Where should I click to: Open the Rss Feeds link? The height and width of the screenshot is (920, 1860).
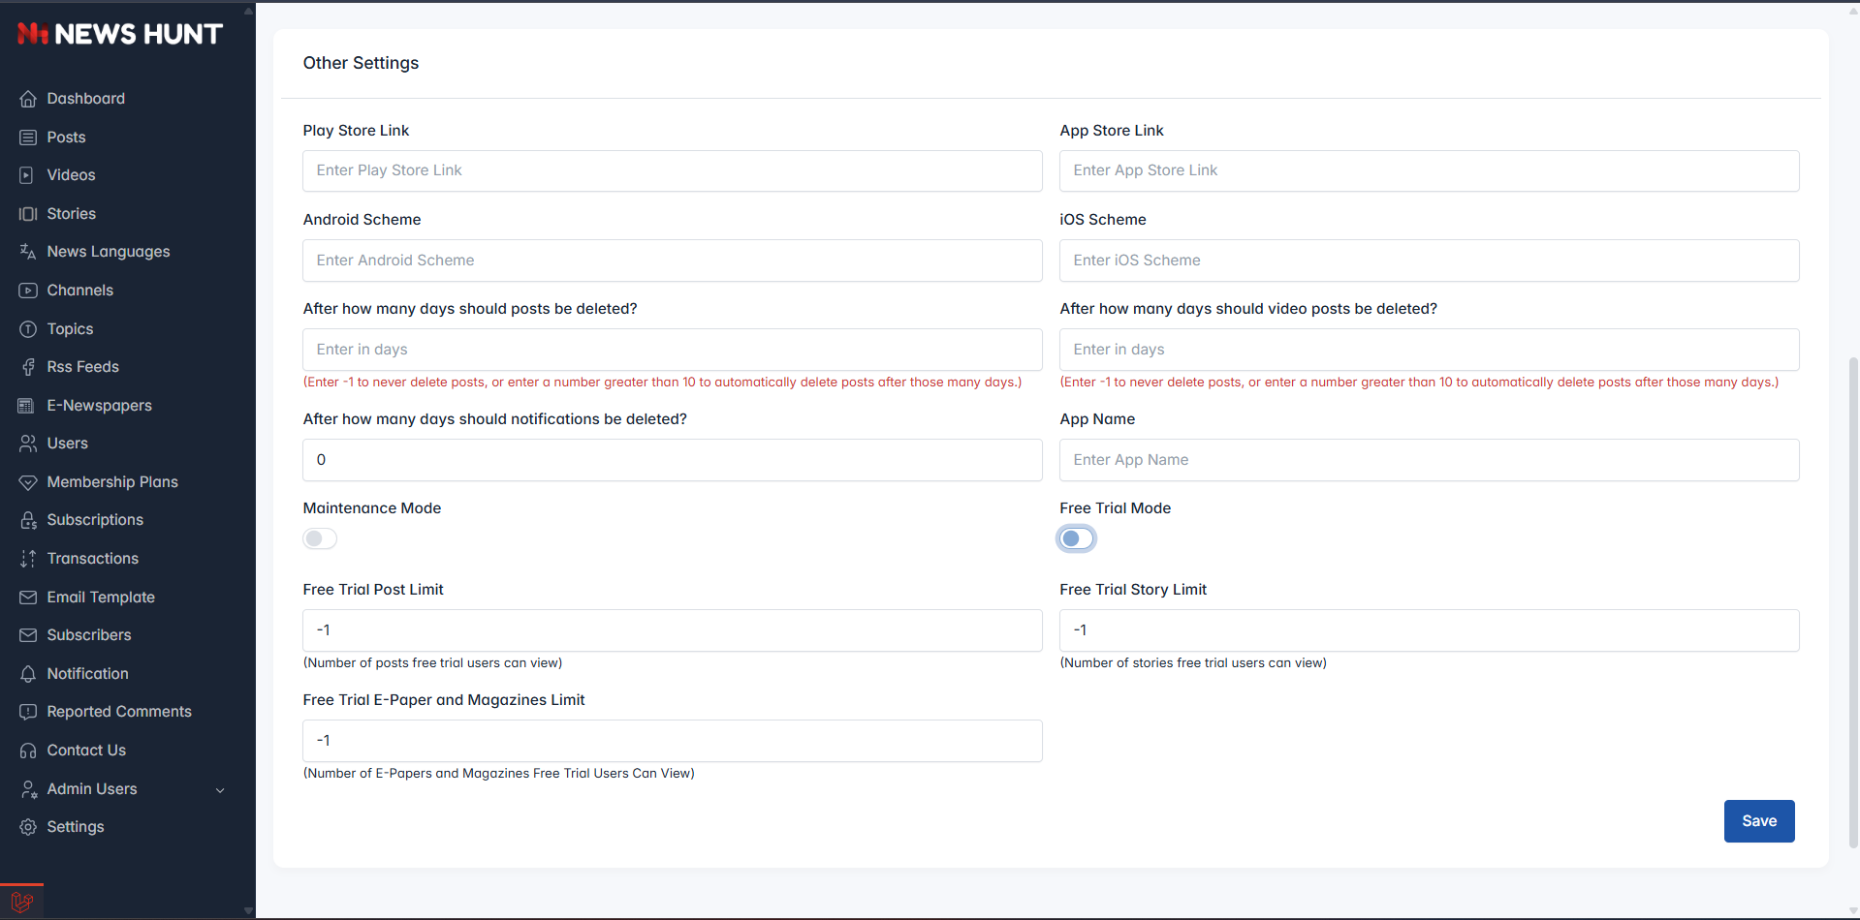coord(83,367)
